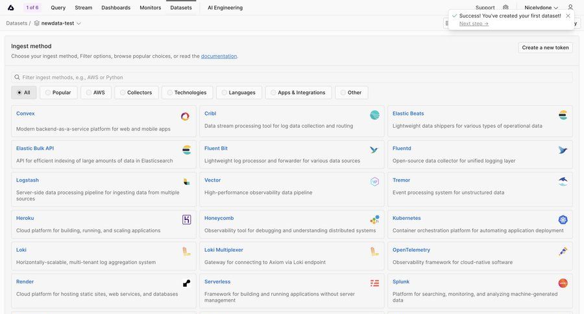Open the Elastic Bulk API ingest method
The image size is (584, 314).
(104, 154)
